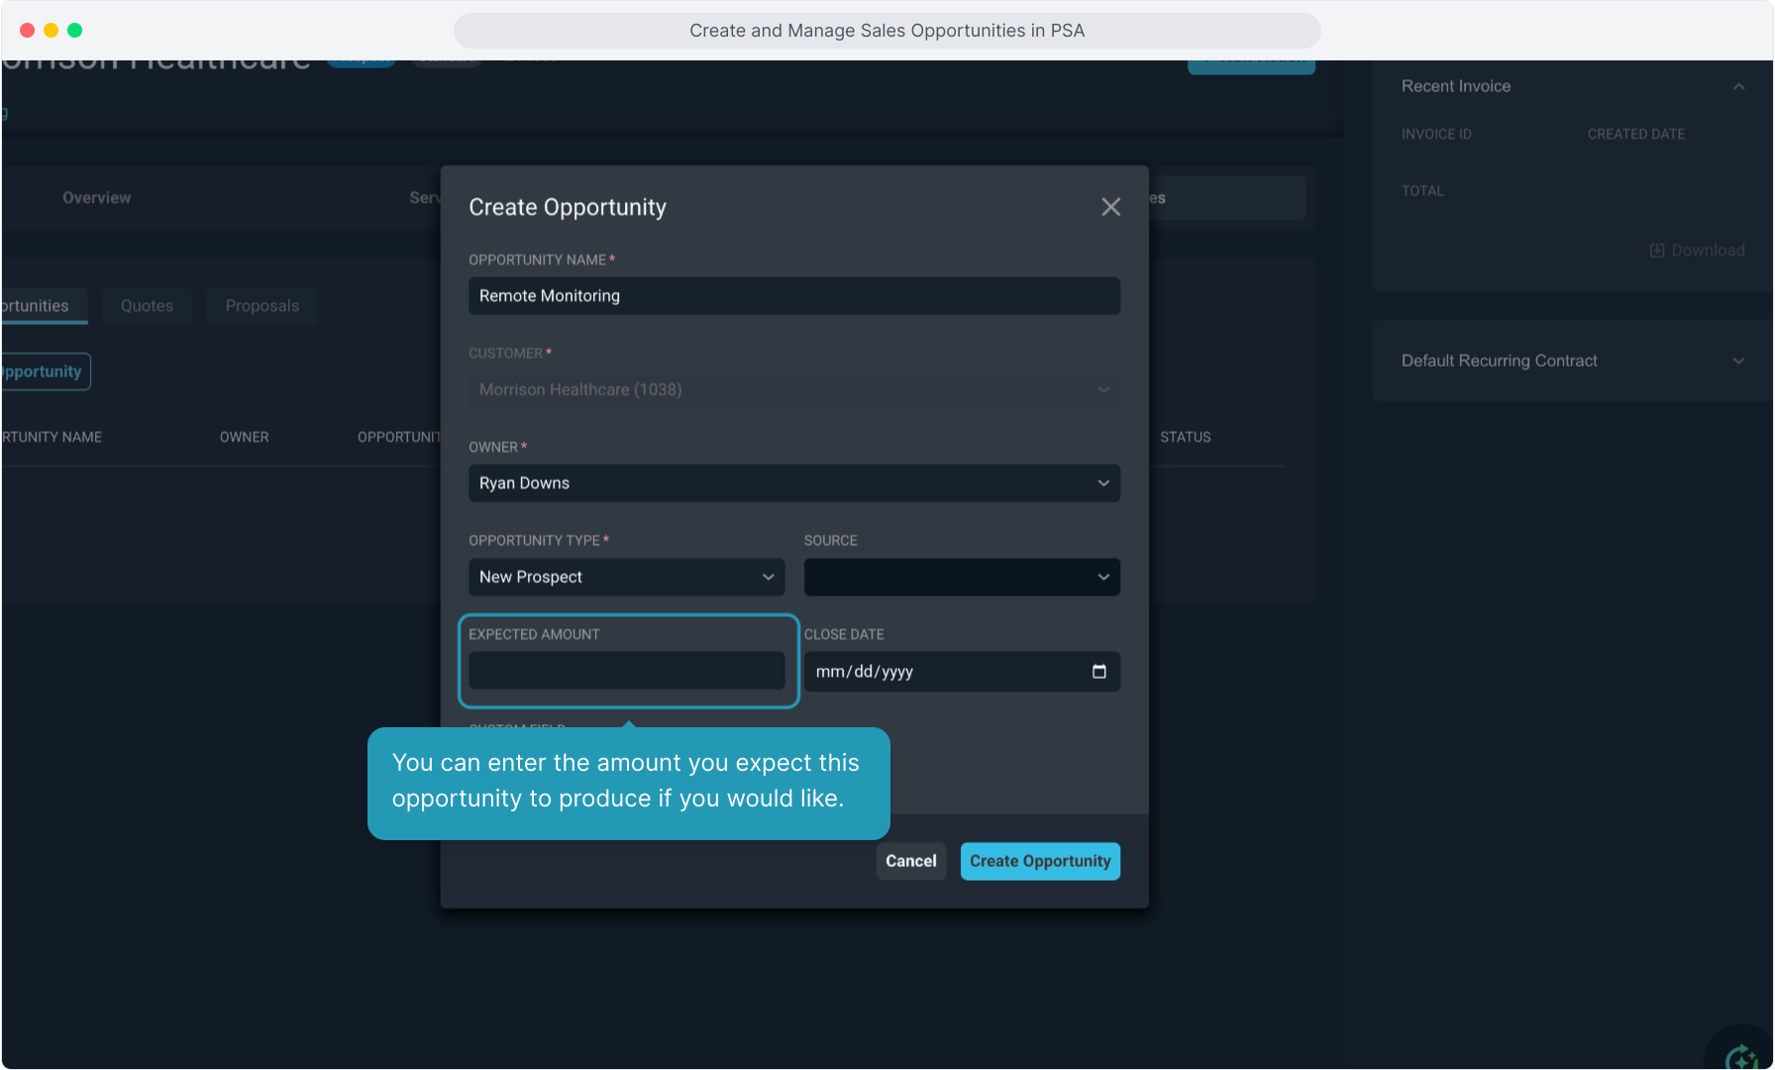Click the Expected Amount input field

(626, 672)
